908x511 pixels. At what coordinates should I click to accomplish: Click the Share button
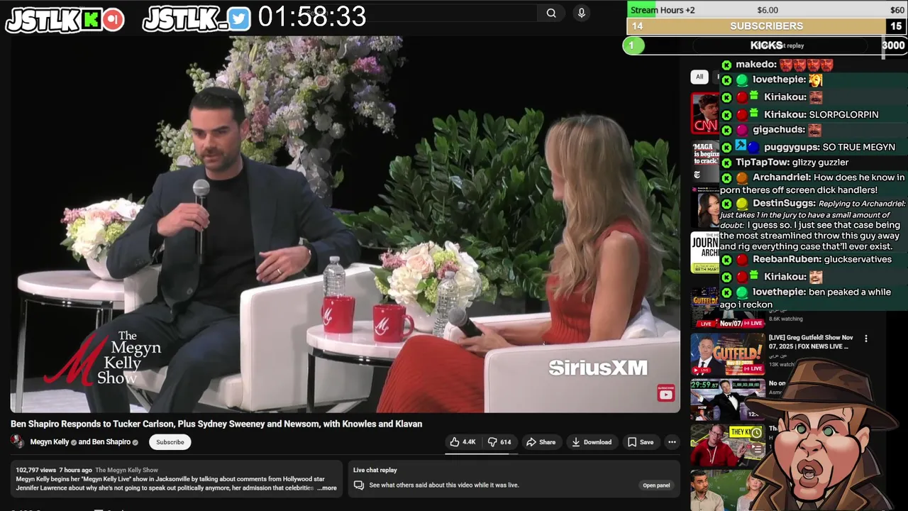(541, 442)
